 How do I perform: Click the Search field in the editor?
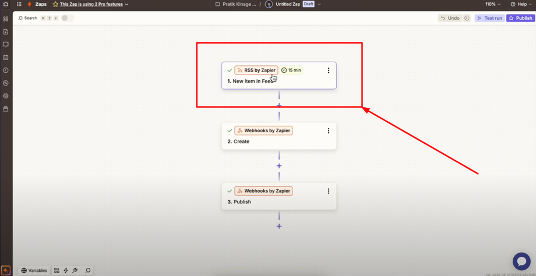click(31, 18)
